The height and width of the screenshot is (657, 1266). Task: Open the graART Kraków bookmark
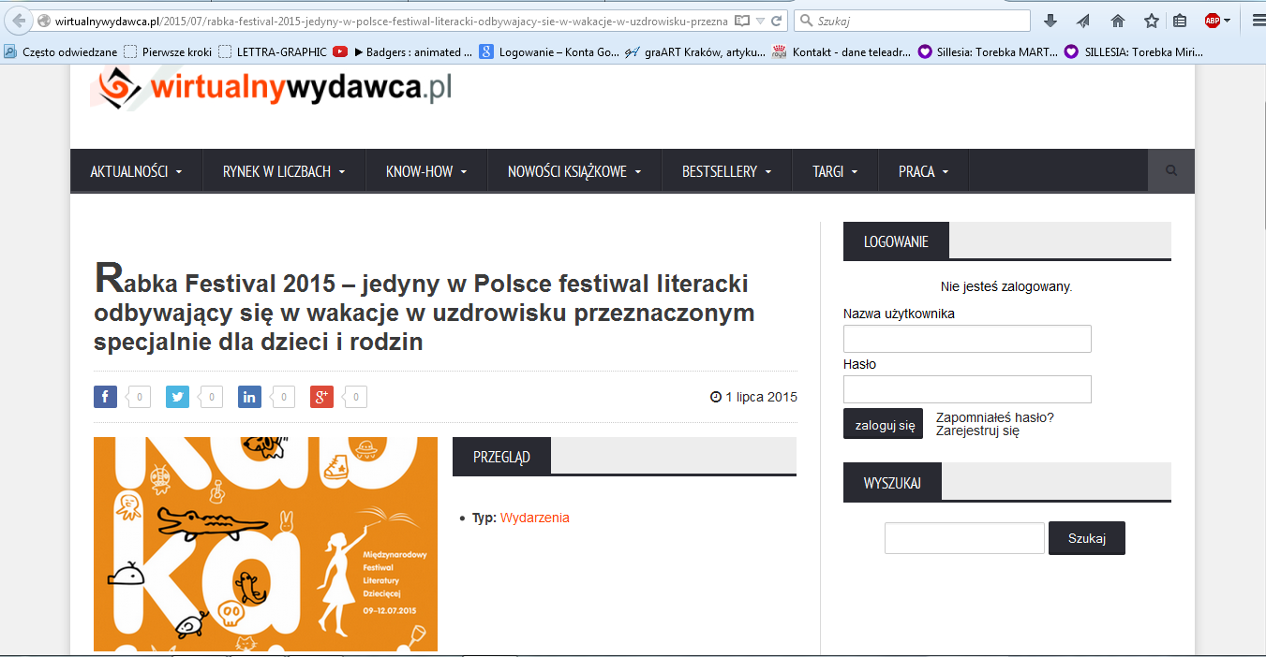point(695,52)
